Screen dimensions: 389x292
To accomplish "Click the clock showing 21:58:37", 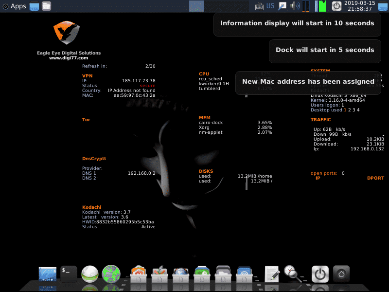I will click(x=359, y=6).
